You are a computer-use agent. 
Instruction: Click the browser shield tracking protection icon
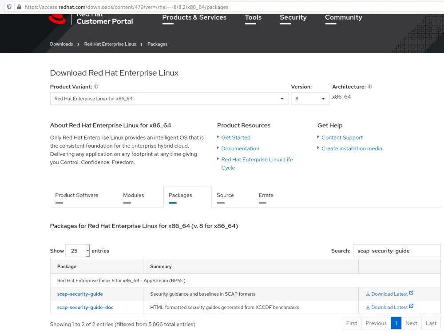coord(9,7)
